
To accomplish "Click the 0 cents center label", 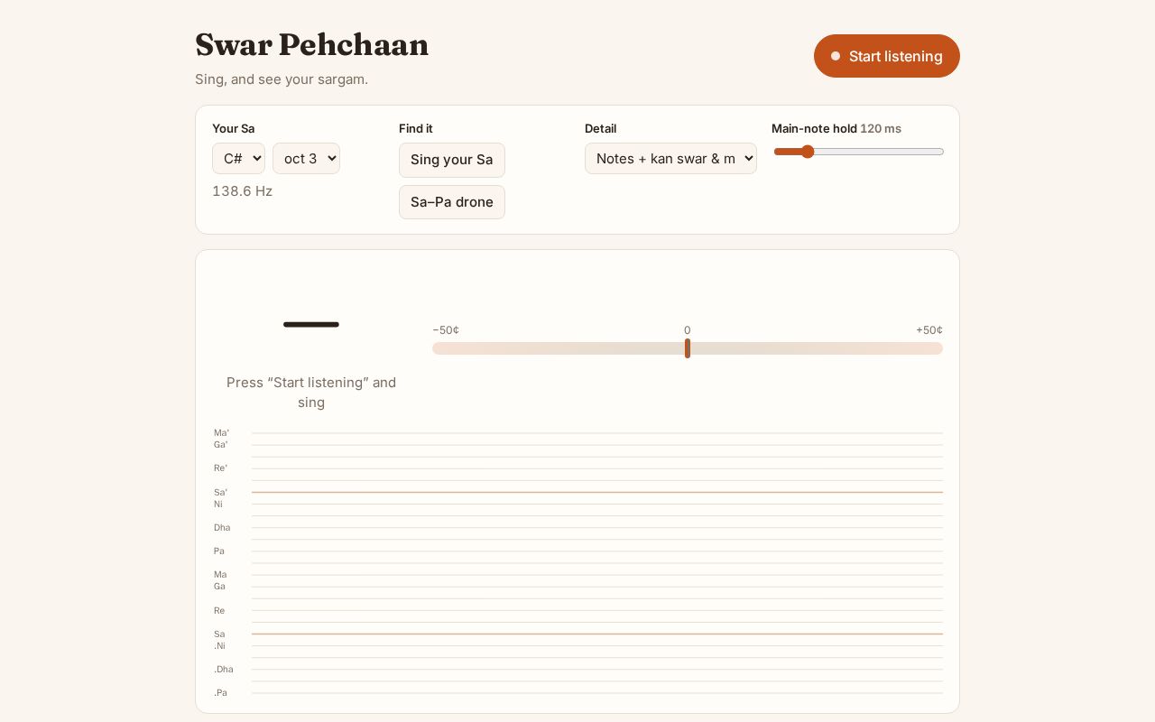I will tap(688, 330).
